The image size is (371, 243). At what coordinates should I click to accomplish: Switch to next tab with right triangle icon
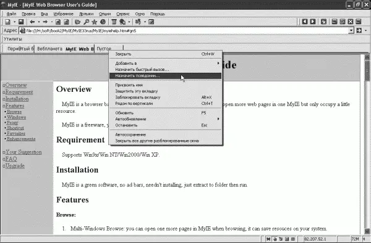(313, 22)
